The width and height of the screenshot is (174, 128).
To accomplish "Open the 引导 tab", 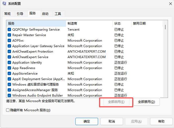I will tap(20, 14).
